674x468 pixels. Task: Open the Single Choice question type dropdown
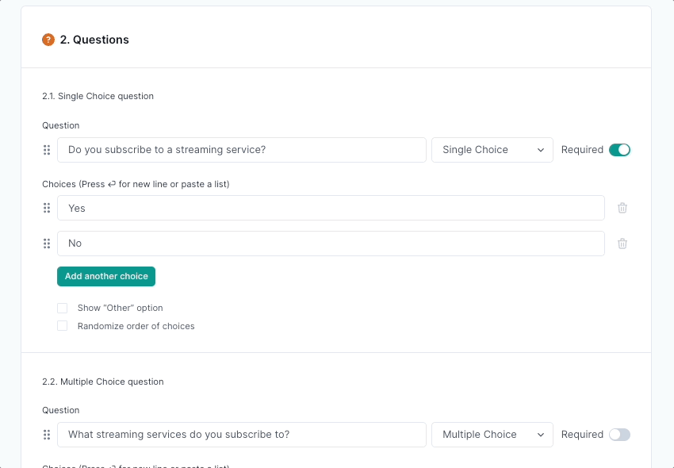(x=492, y=150)
